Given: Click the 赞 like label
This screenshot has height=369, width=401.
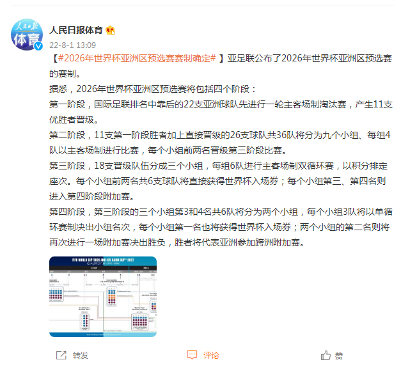Looking at the screenshot, I should pyautogui.click(x=339, y=356).
